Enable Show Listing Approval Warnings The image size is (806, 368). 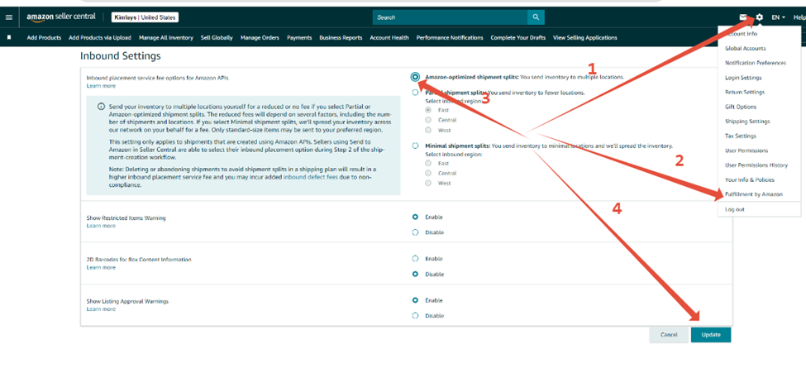[x=415, y=300]
